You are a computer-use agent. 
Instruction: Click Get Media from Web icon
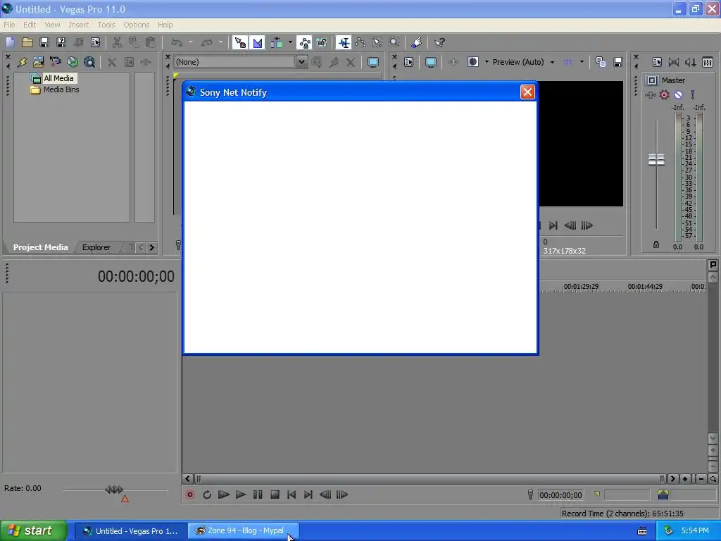click(x=89, y=62)
